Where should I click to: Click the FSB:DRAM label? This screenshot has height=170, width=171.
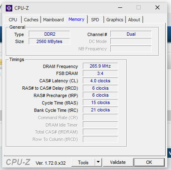67,73
